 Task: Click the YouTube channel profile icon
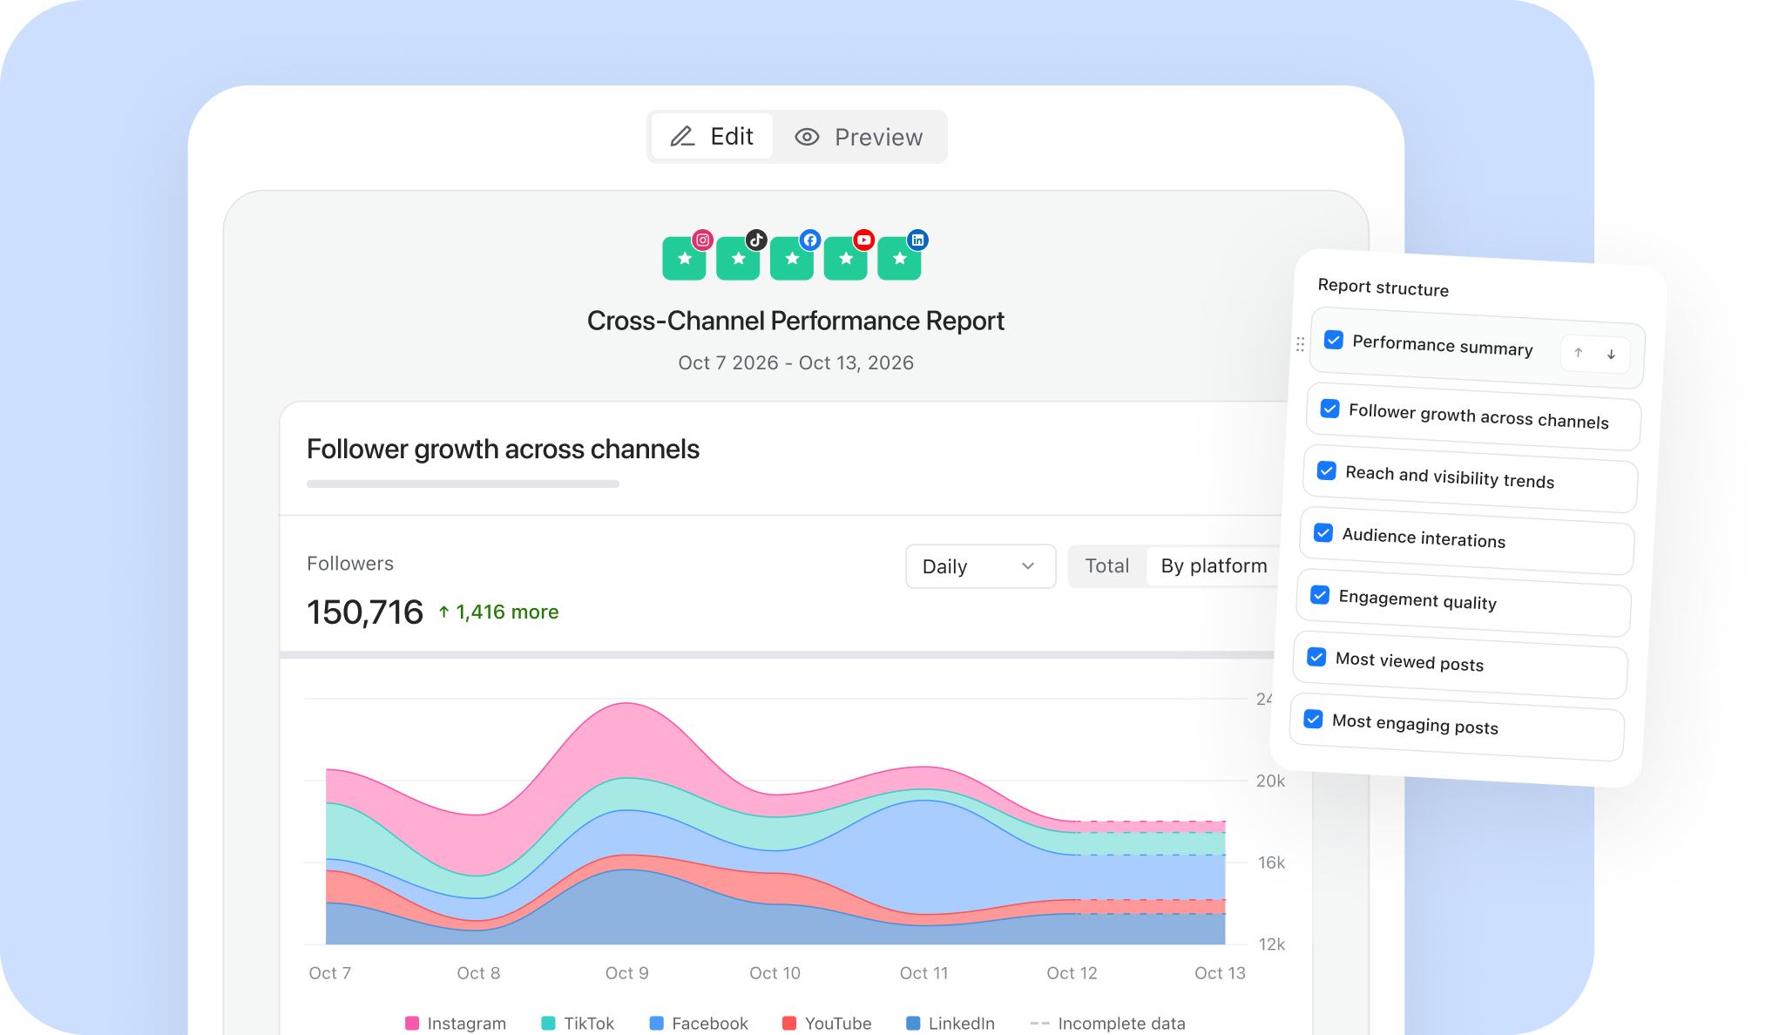(846, 258)
